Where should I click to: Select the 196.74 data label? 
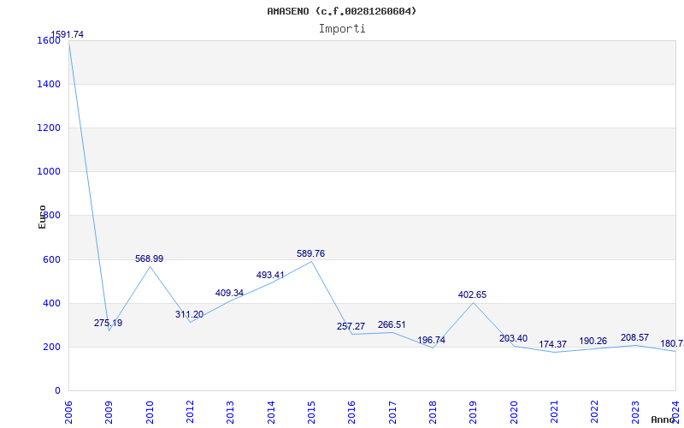tap(432, 340)
